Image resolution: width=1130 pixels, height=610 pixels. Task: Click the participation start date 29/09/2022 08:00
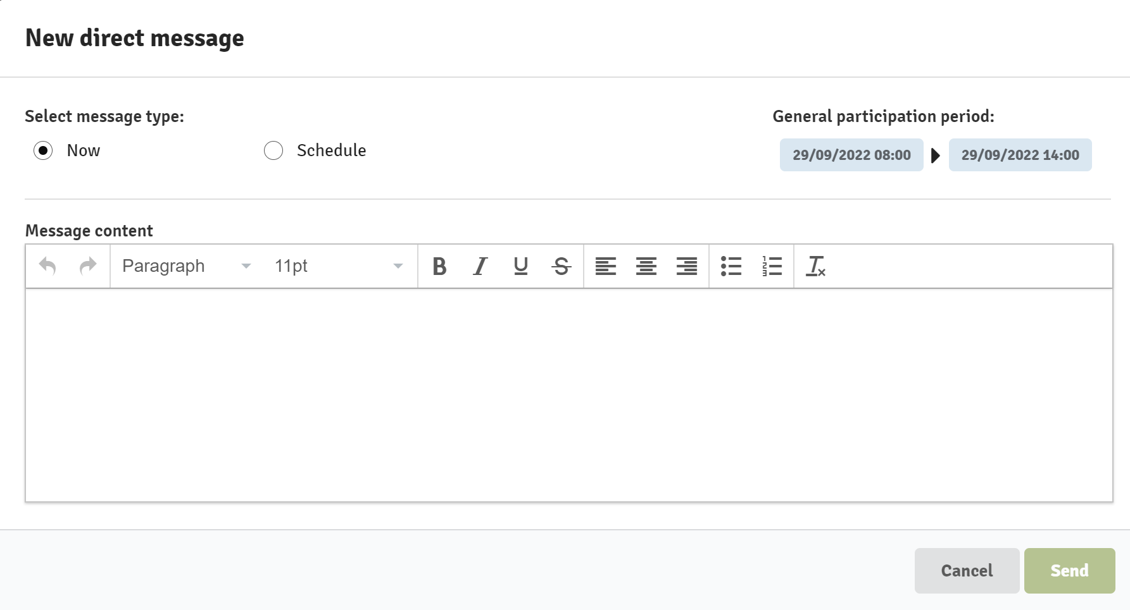click(851, 155)
